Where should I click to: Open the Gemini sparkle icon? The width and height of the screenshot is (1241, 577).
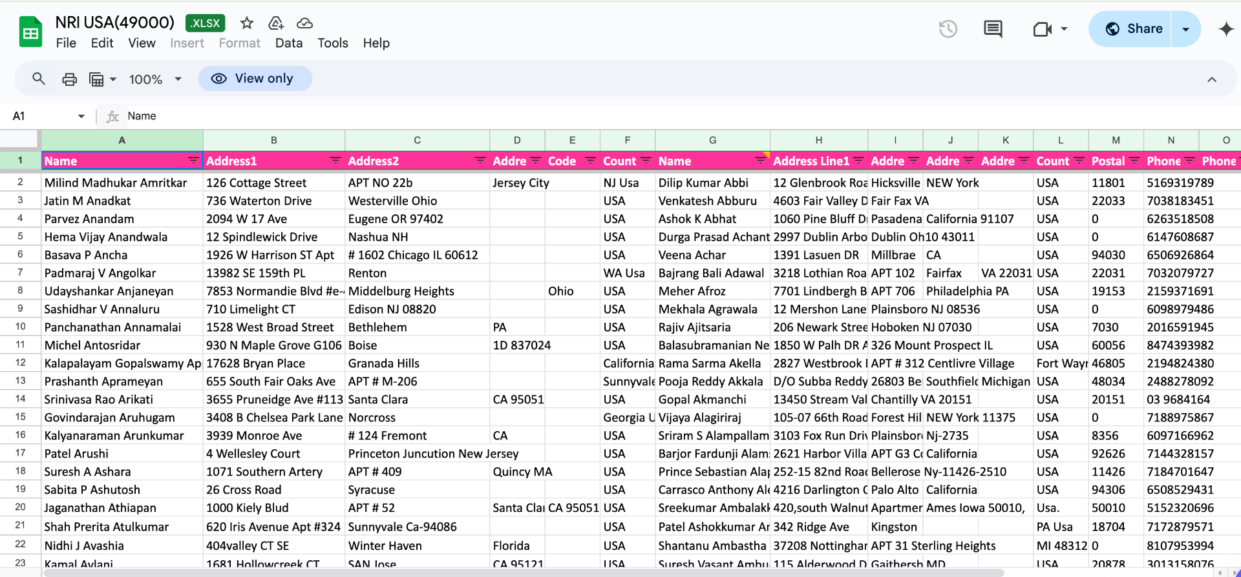click(x=1225, y=29)
